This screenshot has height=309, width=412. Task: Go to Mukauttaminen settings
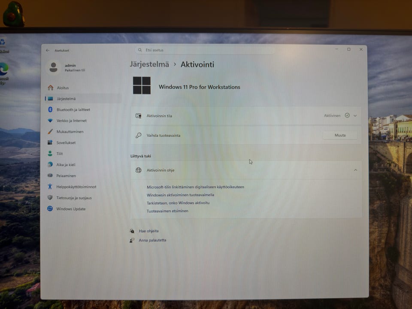83,131
